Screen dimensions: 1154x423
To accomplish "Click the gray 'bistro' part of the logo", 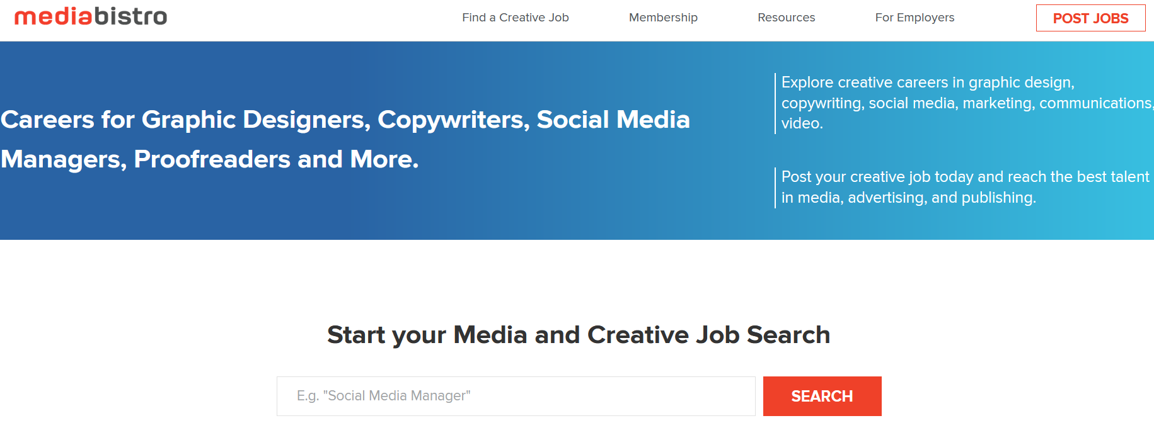I will 131,16.
